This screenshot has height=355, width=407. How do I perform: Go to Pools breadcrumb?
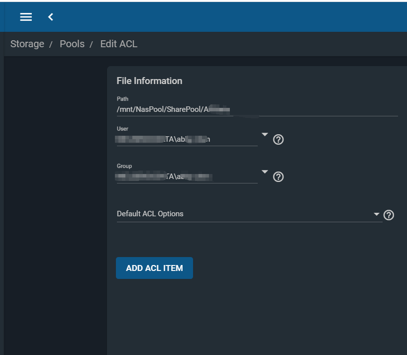[x=72, y=44]
